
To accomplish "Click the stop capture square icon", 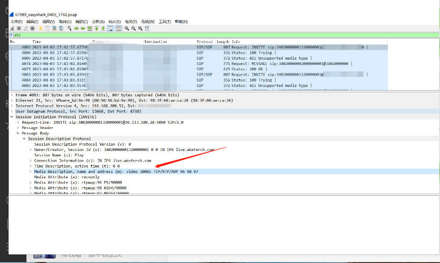I will coord(19,28).
